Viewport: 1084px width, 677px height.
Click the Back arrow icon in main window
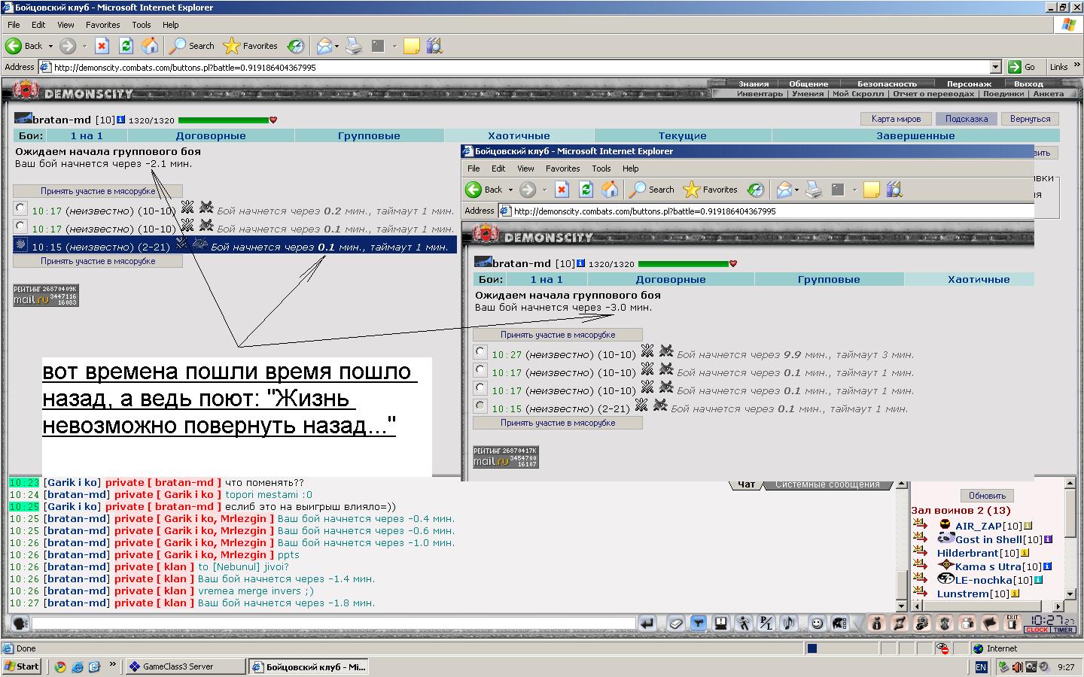(x=14, y=46)
